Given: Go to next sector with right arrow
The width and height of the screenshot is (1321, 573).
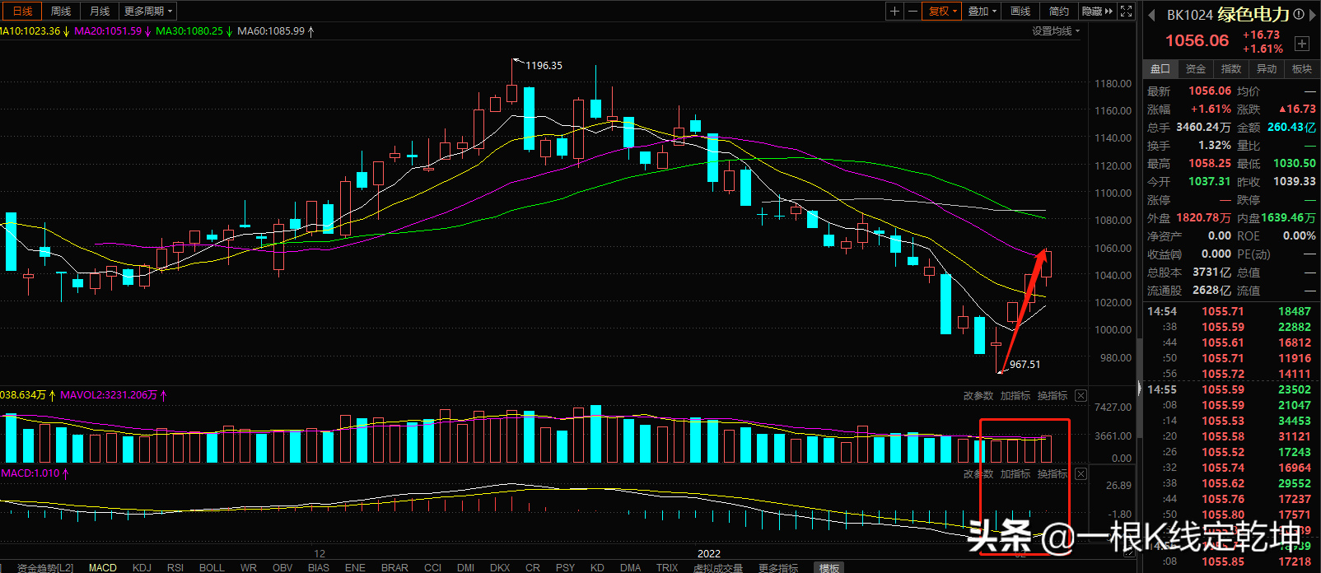Looking at the screenshot, I should [x=1314, y=15].
